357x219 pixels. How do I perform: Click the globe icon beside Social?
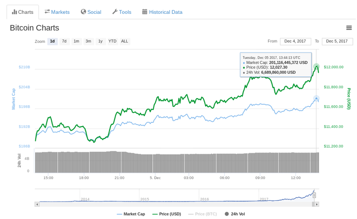coord(83,11)
